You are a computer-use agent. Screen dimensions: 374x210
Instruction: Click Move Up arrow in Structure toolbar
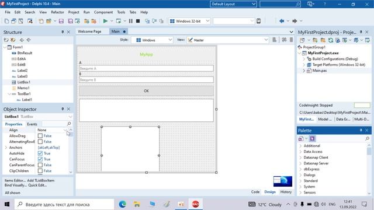[22, 40]
